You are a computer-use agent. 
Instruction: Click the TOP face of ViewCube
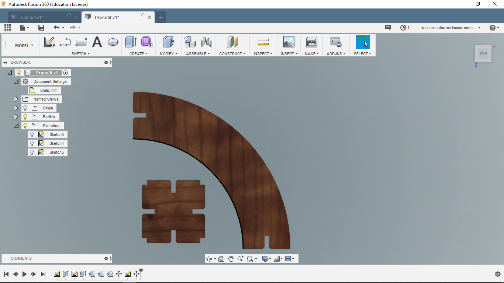pyautogui.click(x=483, y=54)
